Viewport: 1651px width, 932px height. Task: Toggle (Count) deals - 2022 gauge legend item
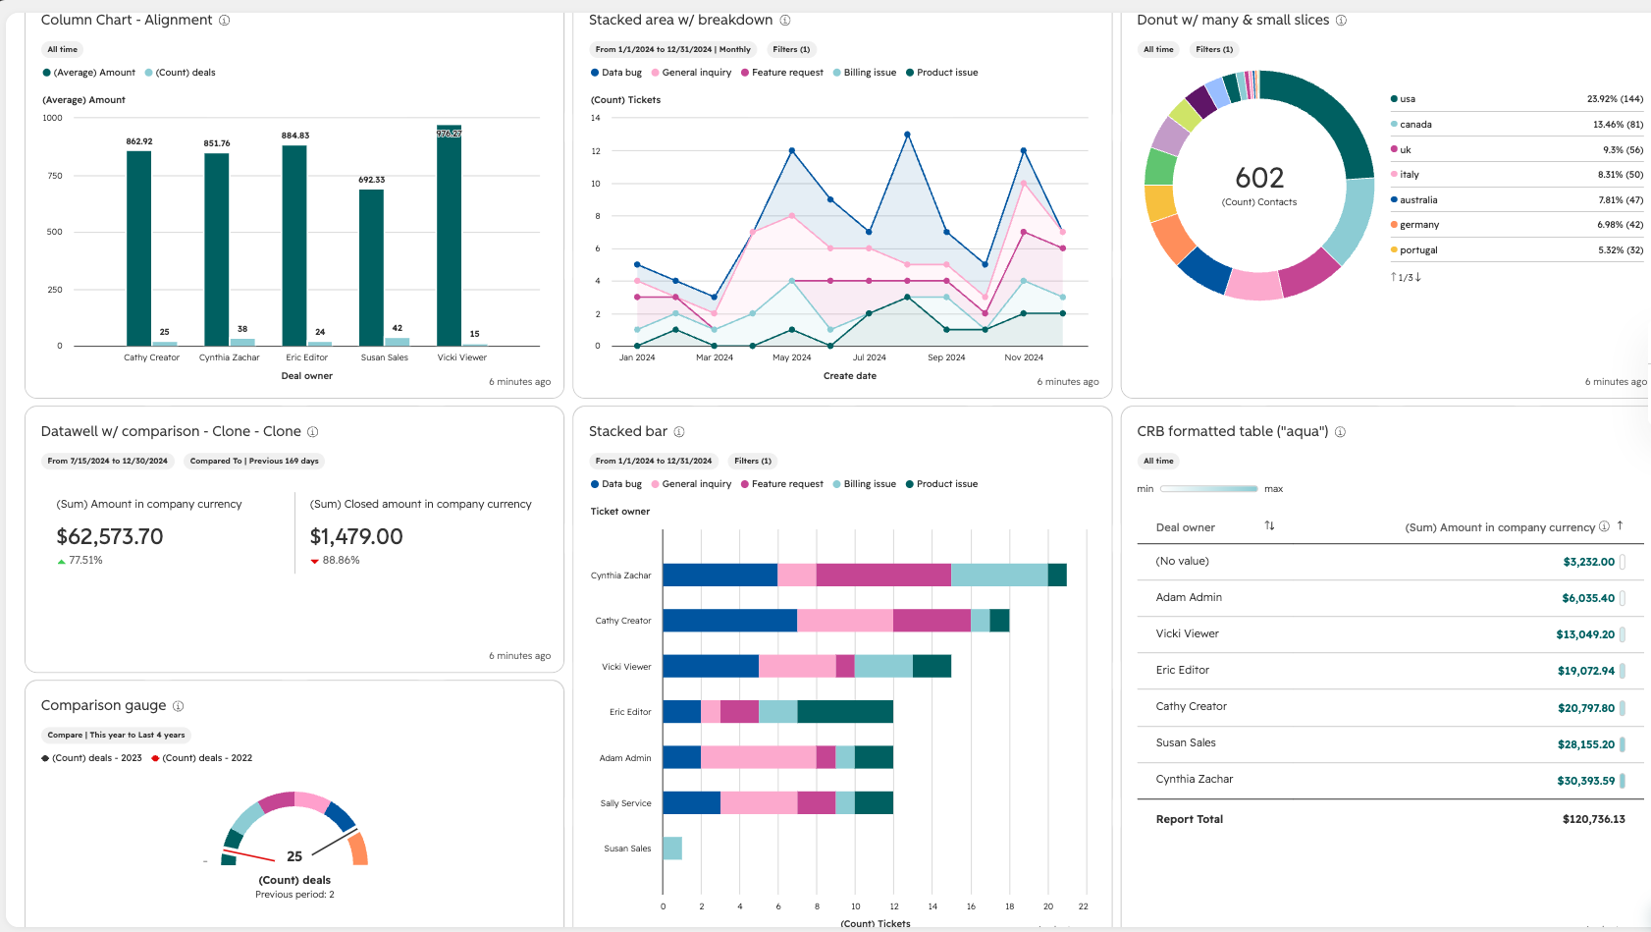tap(202, 758)
